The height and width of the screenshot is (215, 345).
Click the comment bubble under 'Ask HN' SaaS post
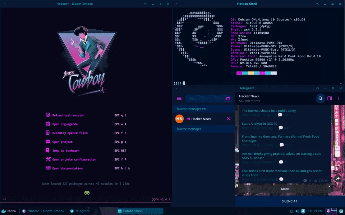(281, 162)
